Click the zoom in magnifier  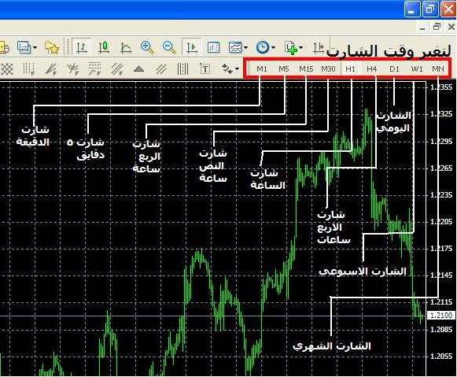point(147,47)
